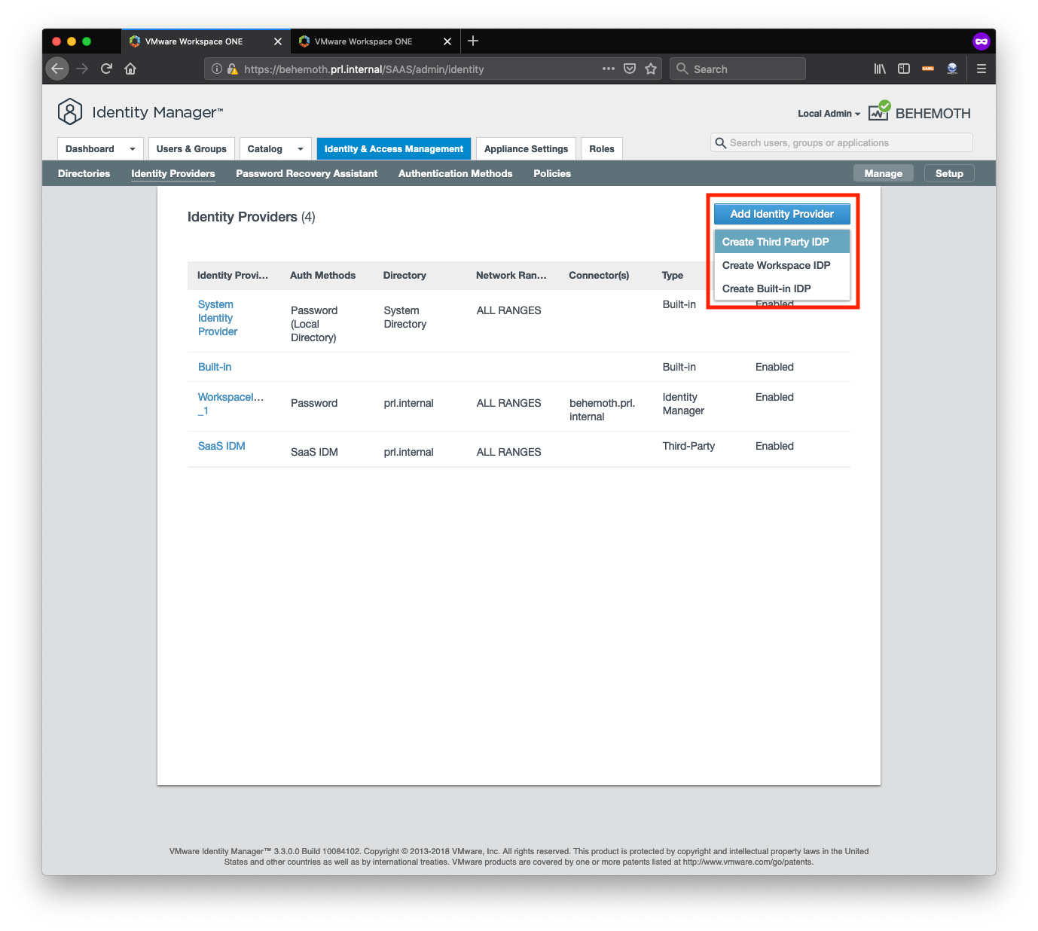Click the Type column header
Viewport: 1038px width, 931px height.
(673, 275)
